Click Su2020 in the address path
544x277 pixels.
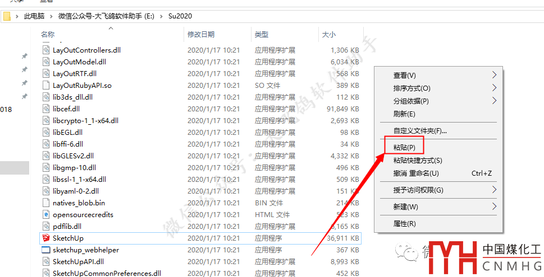pos(180,16)
